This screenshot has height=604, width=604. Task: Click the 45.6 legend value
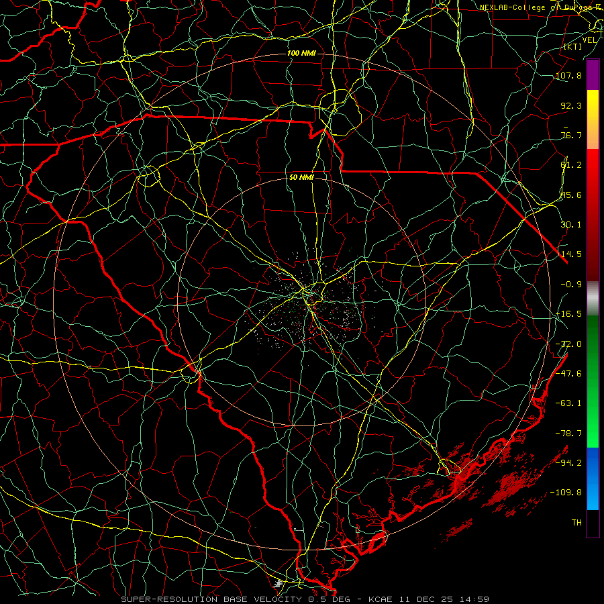pos(571,195)
